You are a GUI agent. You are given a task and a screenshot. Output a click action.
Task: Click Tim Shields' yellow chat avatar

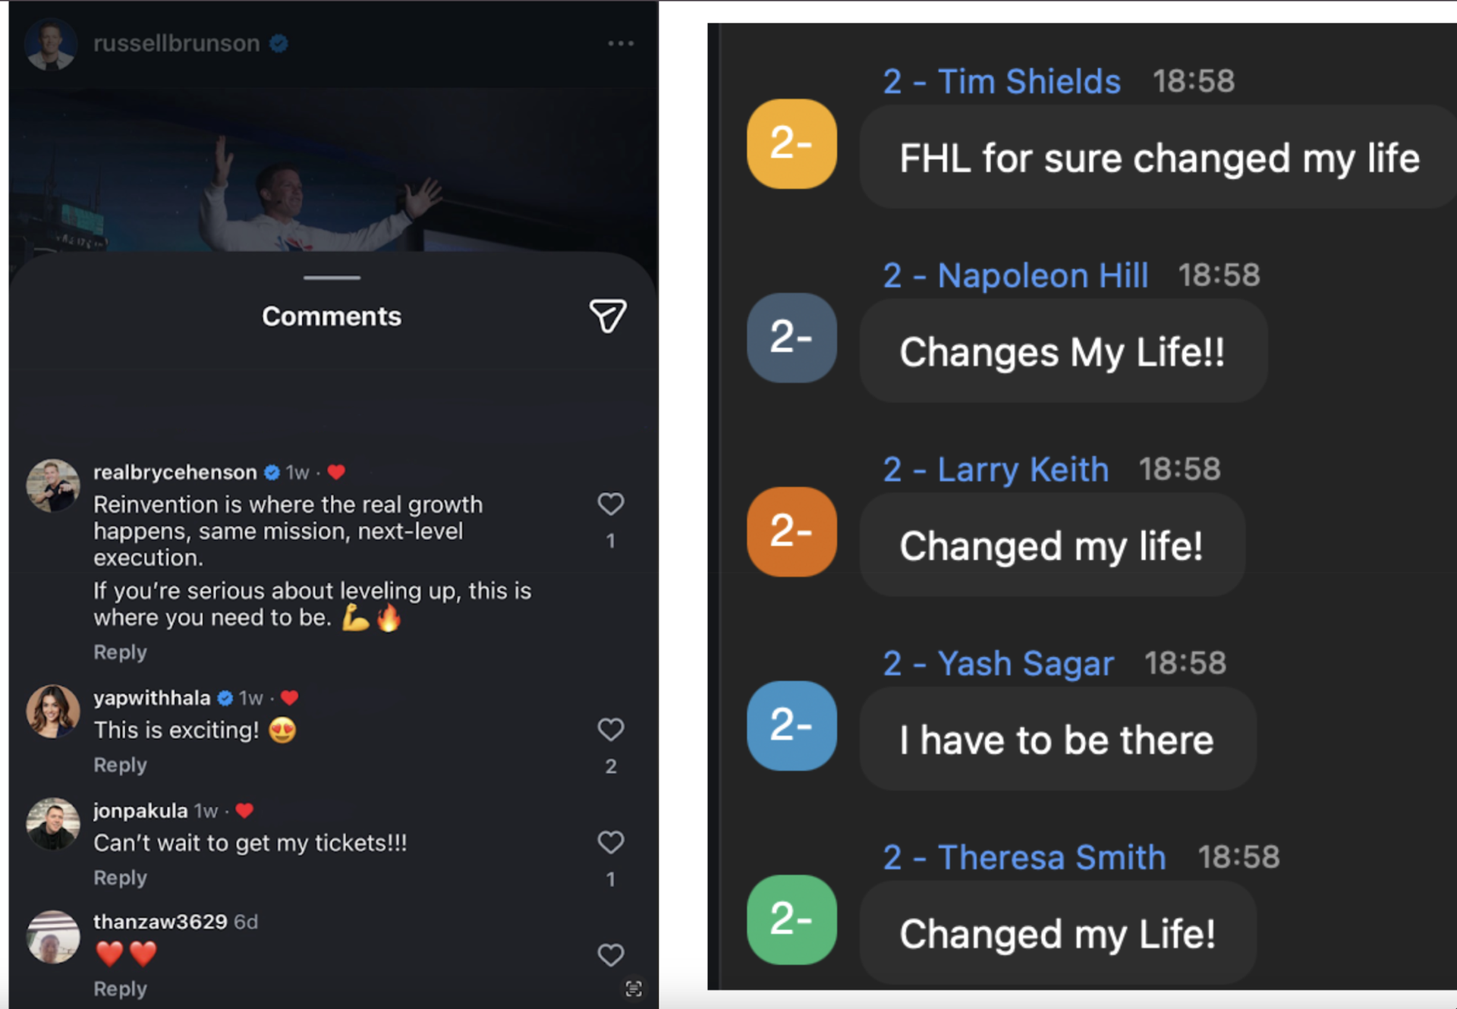791,144
